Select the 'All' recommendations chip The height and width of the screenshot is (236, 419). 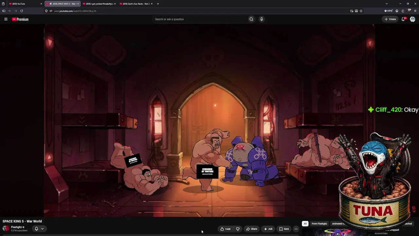coord(305,224)
